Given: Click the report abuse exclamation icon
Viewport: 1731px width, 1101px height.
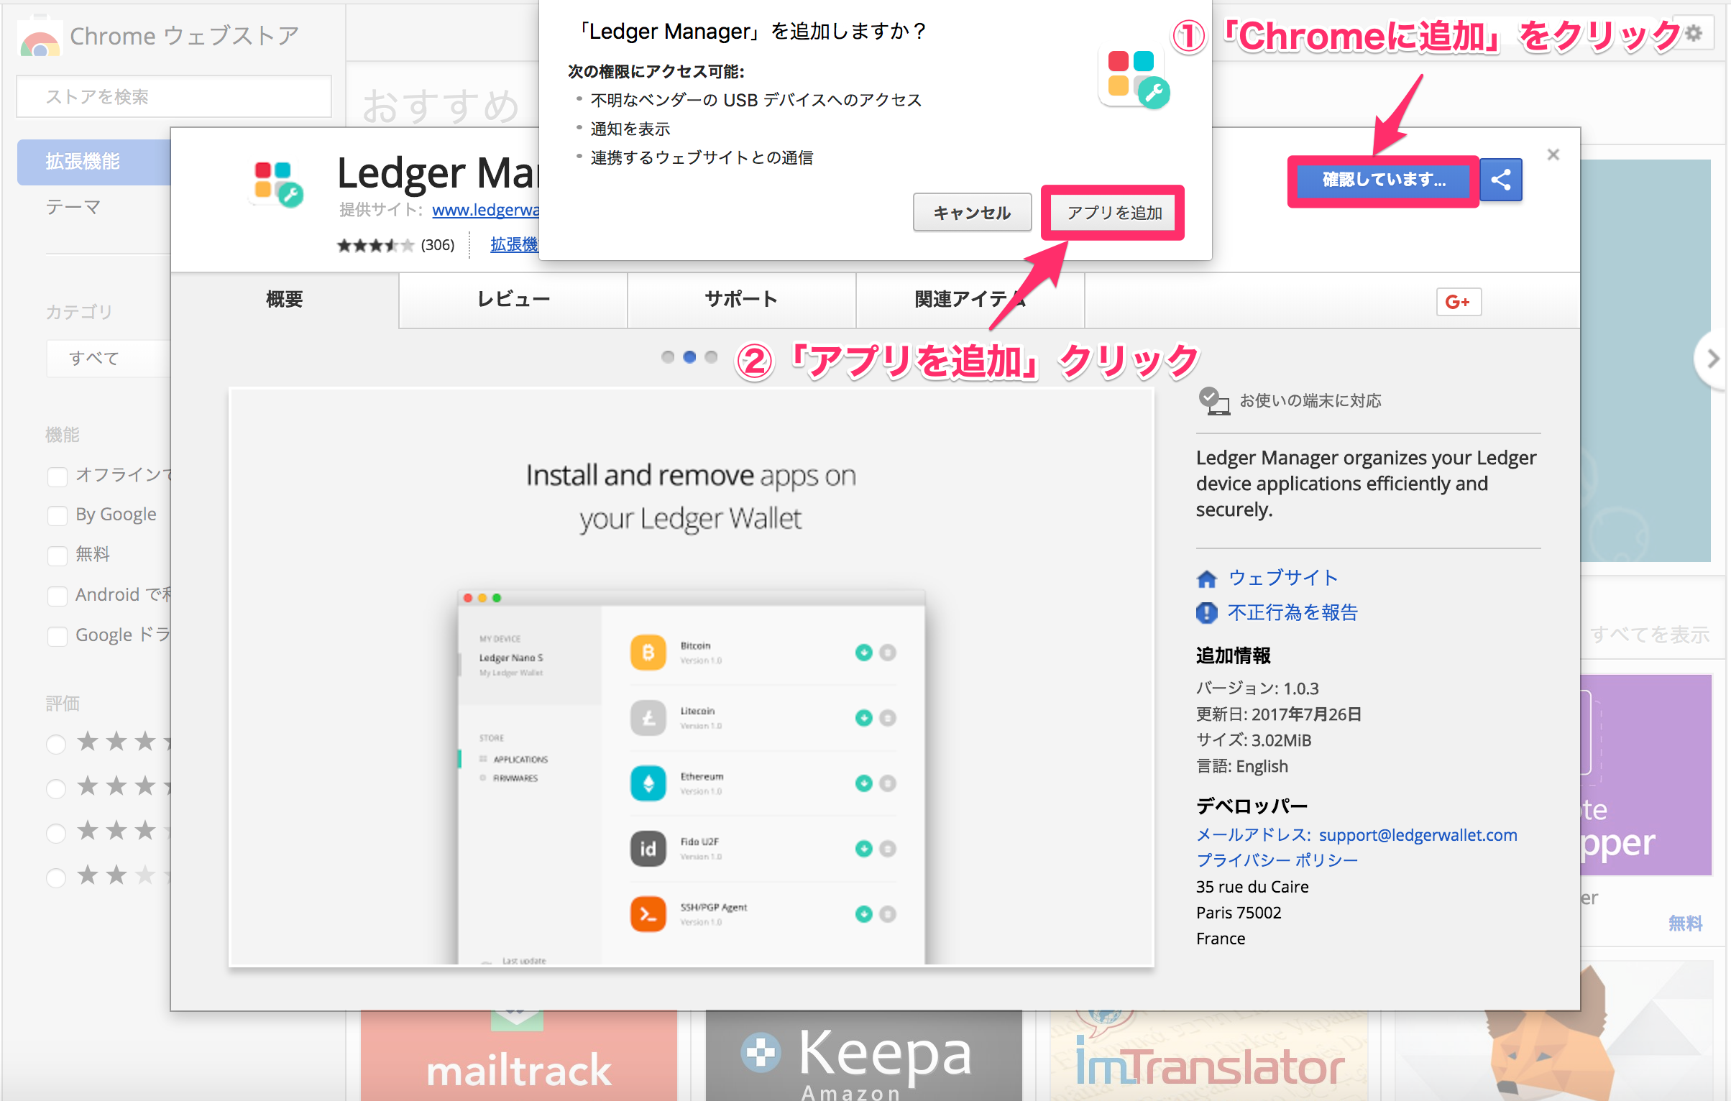Looking at the screenshot, I should click(x=1206, y=613).
